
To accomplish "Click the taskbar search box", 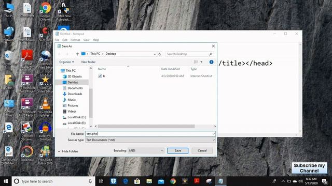I will pyautogui.click(x=53, y=181).
